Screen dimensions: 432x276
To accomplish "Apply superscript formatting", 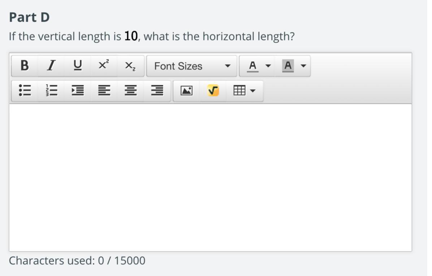I will pyautogui.click(x=104, y=66).
